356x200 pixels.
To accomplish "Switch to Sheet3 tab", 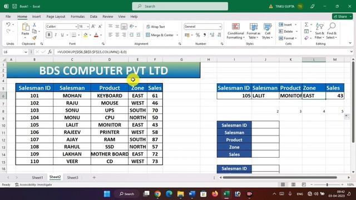I will click(x=72, y=178).
